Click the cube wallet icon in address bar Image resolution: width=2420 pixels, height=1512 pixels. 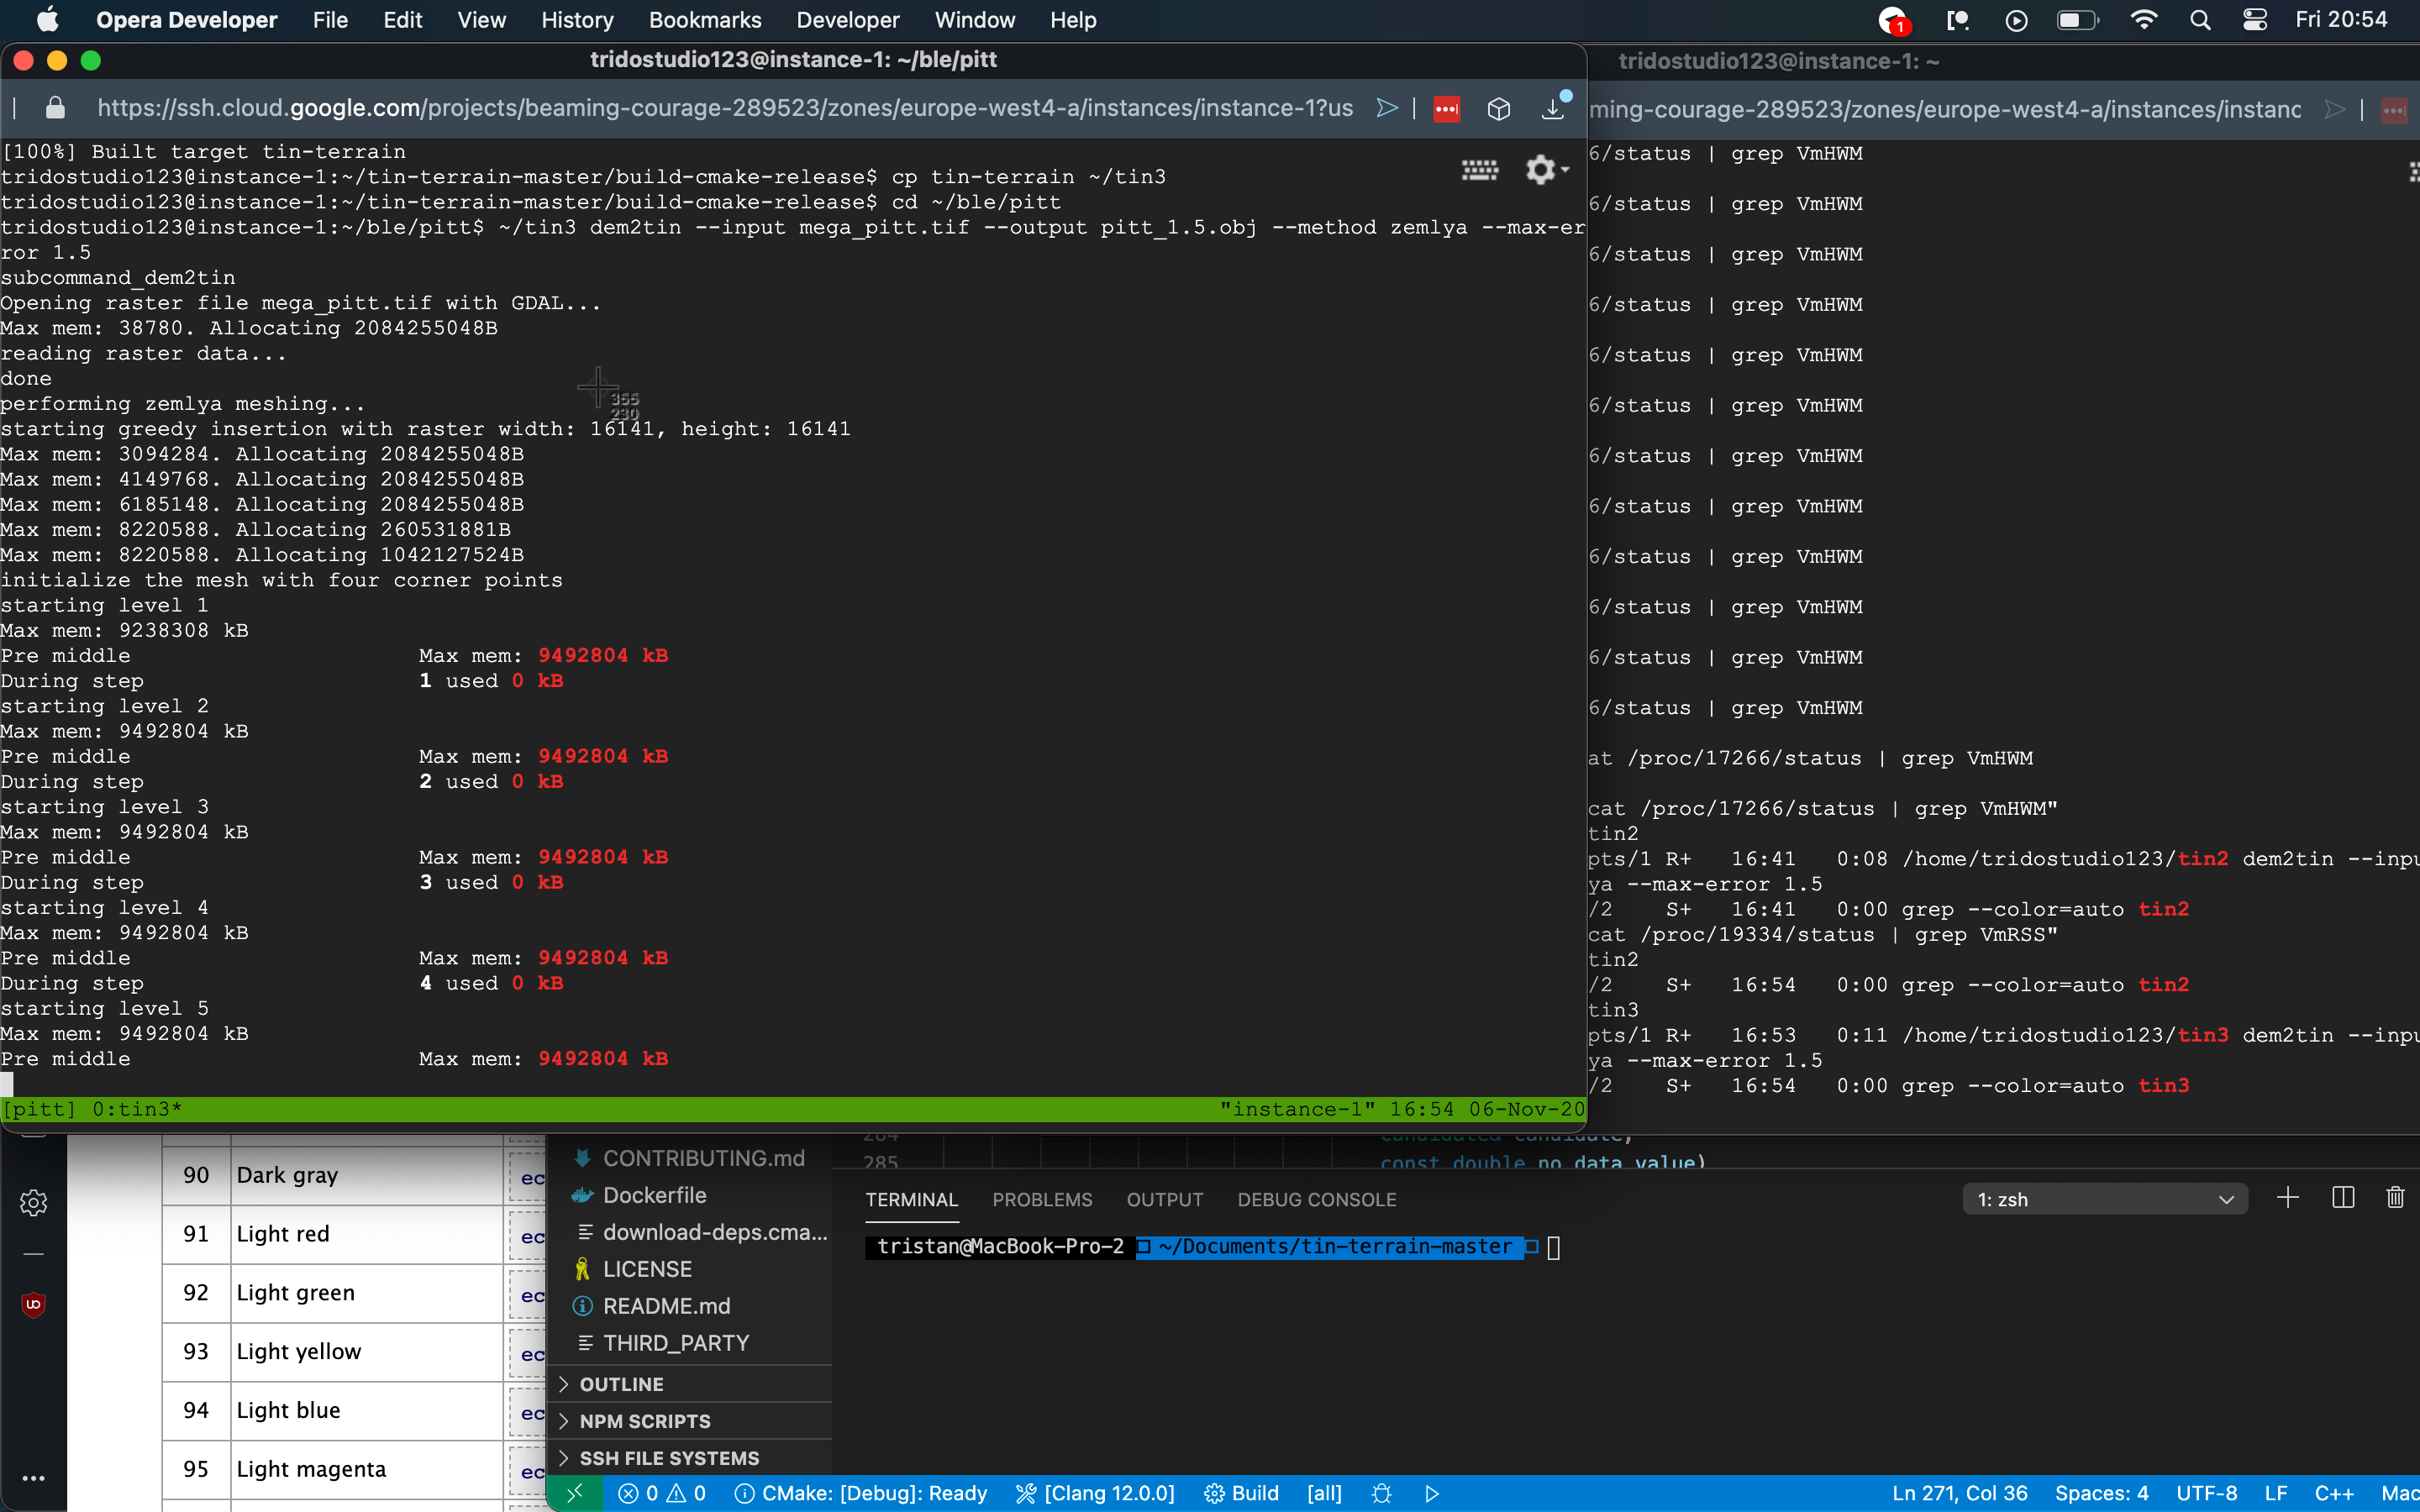1498,109
